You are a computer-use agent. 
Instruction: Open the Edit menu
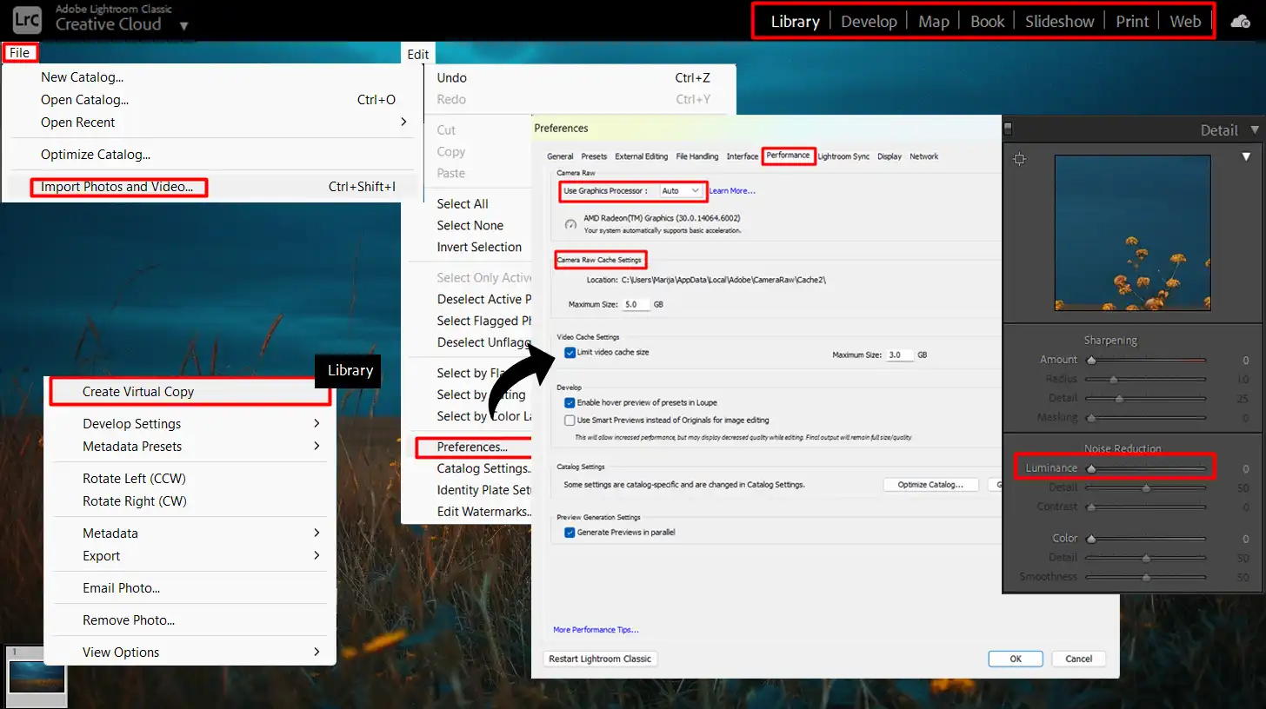418,54
